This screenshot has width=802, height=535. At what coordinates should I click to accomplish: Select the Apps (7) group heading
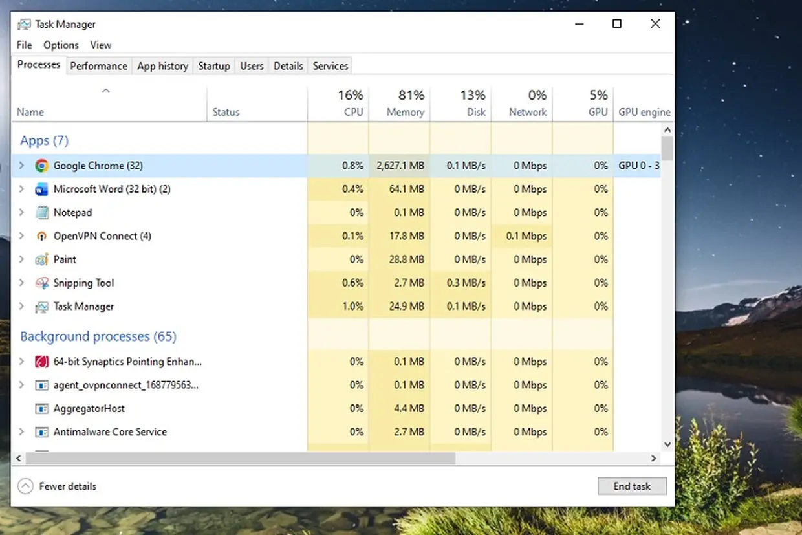[44, 141]
